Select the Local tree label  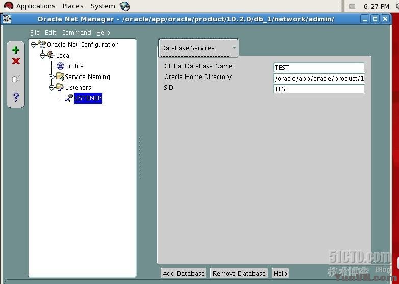point(63,55)
